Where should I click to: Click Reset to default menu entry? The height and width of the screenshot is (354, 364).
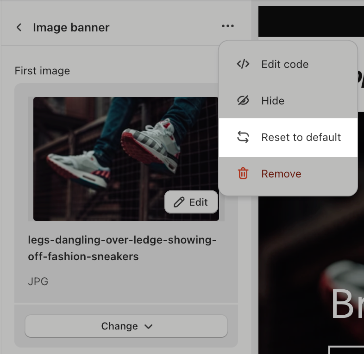pos(288,137)
